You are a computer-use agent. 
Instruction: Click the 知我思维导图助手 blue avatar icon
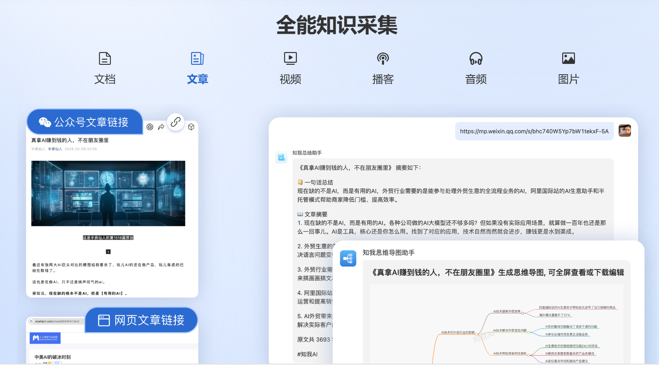[348, 258]
